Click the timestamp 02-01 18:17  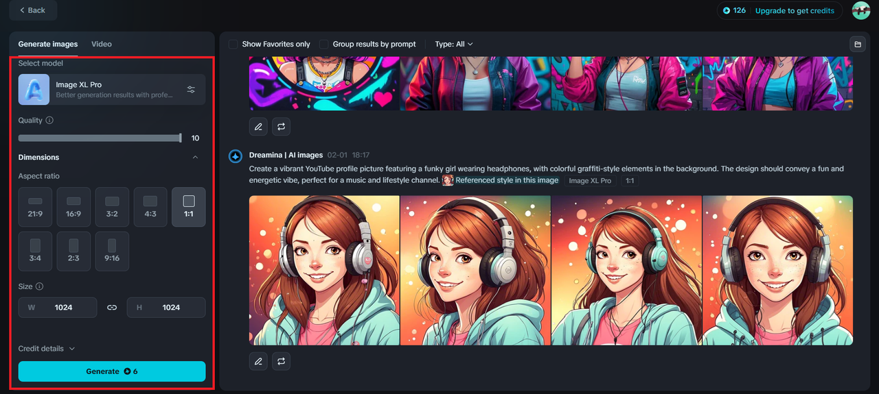click(348, 156)
